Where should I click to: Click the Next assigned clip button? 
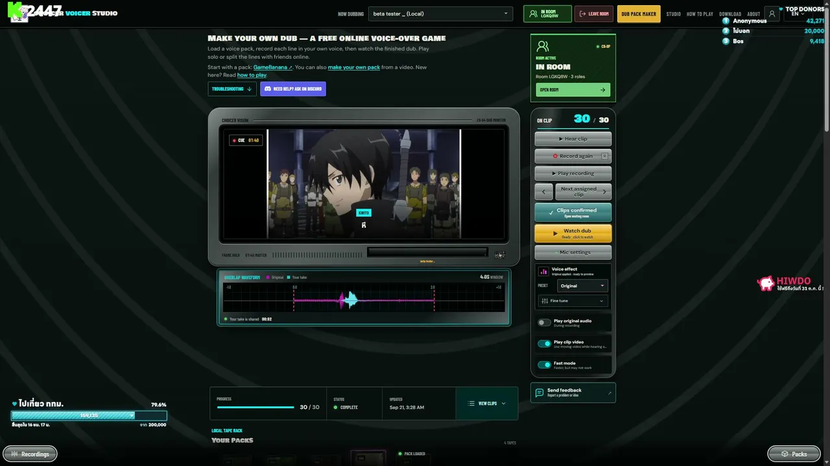click(583, 192)
